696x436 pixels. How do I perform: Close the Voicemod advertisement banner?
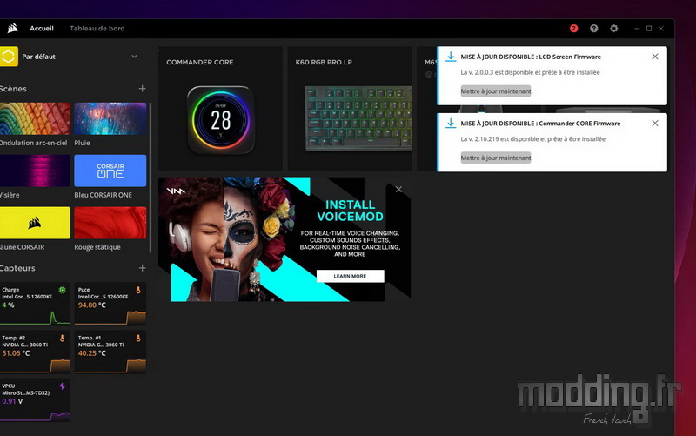click(x=398, y=189)
